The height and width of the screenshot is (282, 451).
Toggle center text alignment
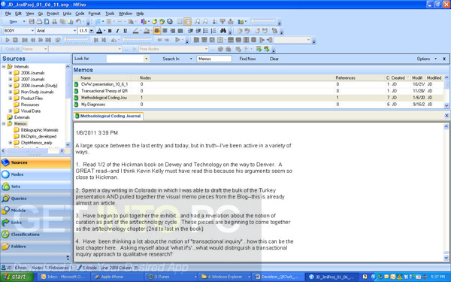click(165, 31)
